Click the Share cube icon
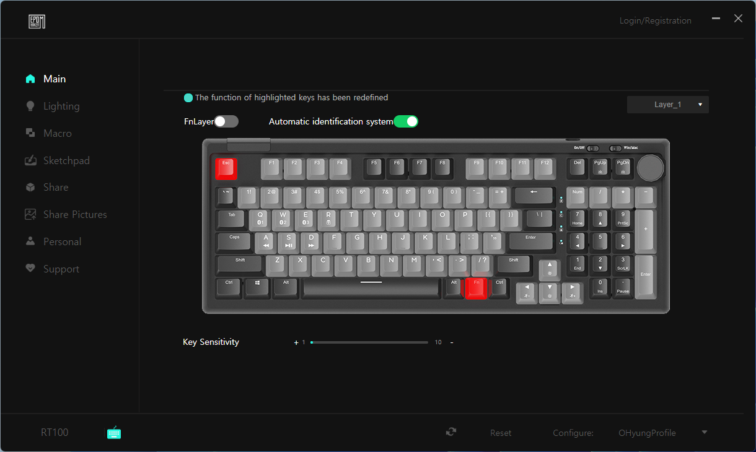This screenshot has width=756, height=452. [x=30, y=187]
